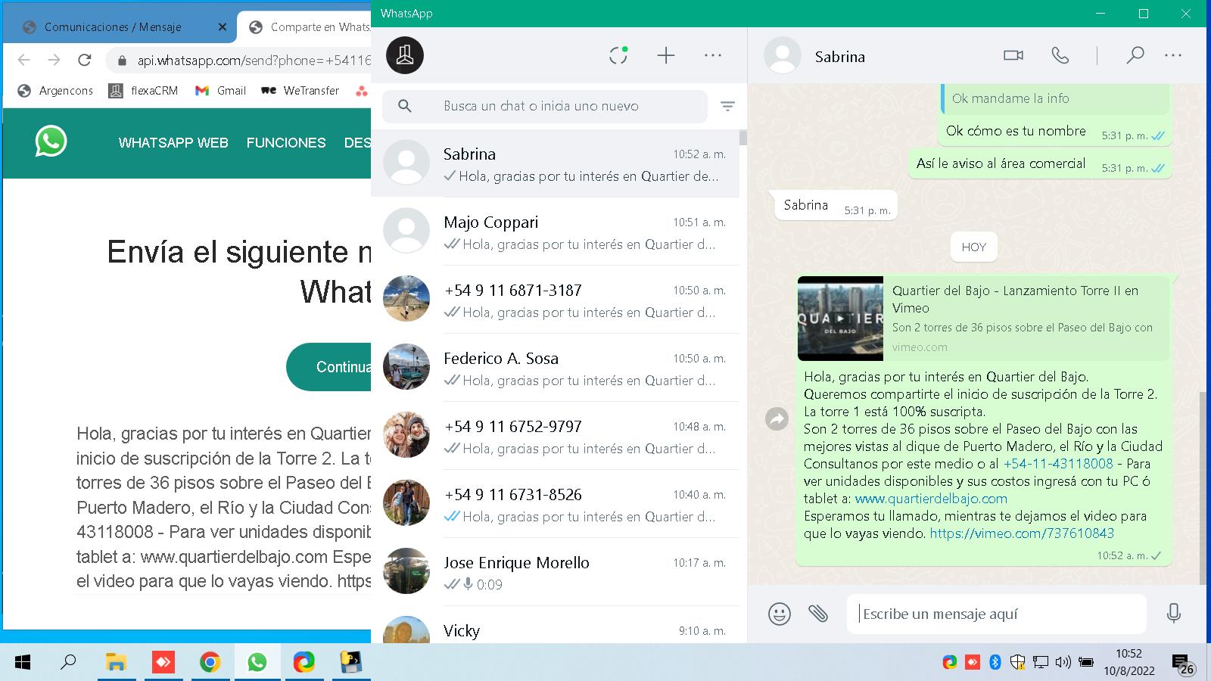Record a voice message with microphone
1211x681 pixels.
1174,613
